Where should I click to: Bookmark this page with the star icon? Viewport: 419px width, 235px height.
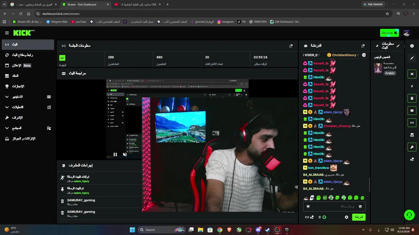point(387,14)
